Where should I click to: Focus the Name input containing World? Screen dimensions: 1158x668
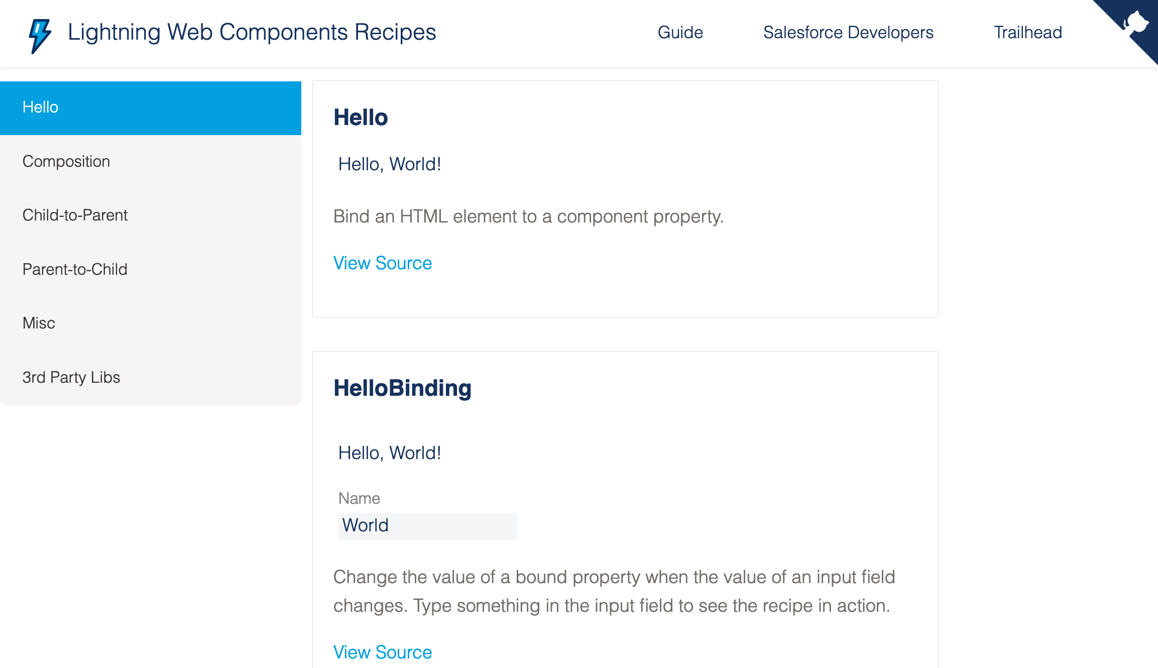pyautogui.click(x=427, y=525)
